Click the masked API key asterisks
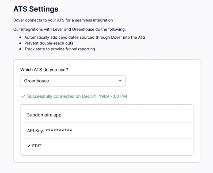 (59, 130)
